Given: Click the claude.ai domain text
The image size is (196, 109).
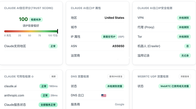Looking at the screenshot, I should [x=11, y=86].
